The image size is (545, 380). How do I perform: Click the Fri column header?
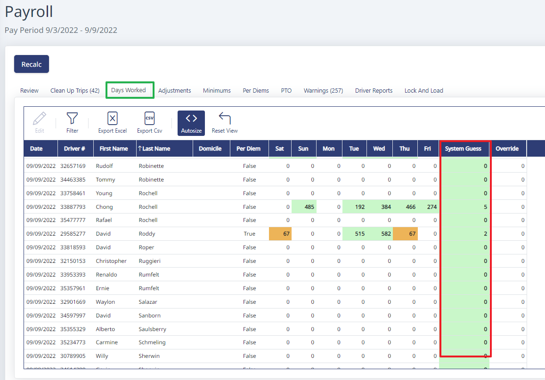427,149
